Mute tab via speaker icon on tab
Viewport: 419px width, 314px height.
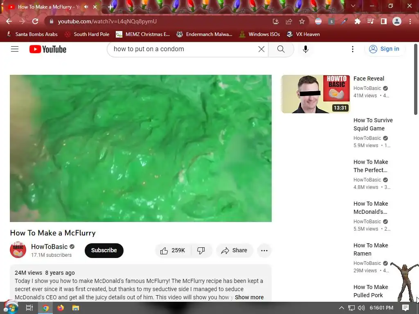(x=86, y=7)
